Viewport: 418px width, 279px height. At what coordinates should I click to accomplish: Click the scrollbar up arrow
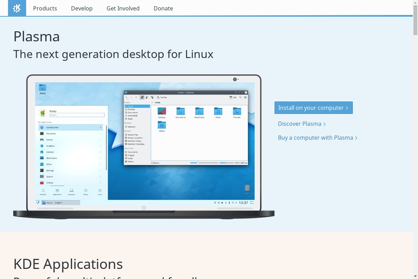tap(415, 2)
